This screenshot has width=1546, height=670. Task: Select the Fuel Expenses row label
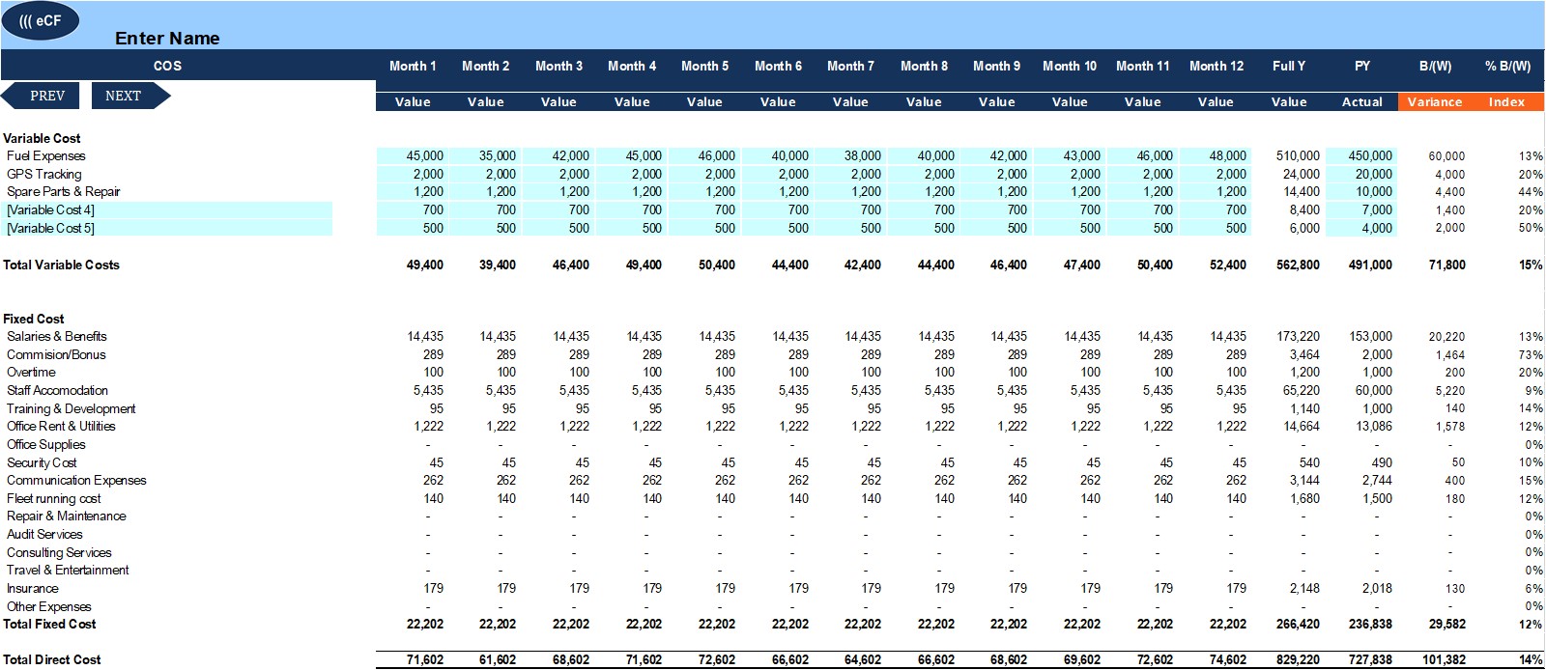46,155
